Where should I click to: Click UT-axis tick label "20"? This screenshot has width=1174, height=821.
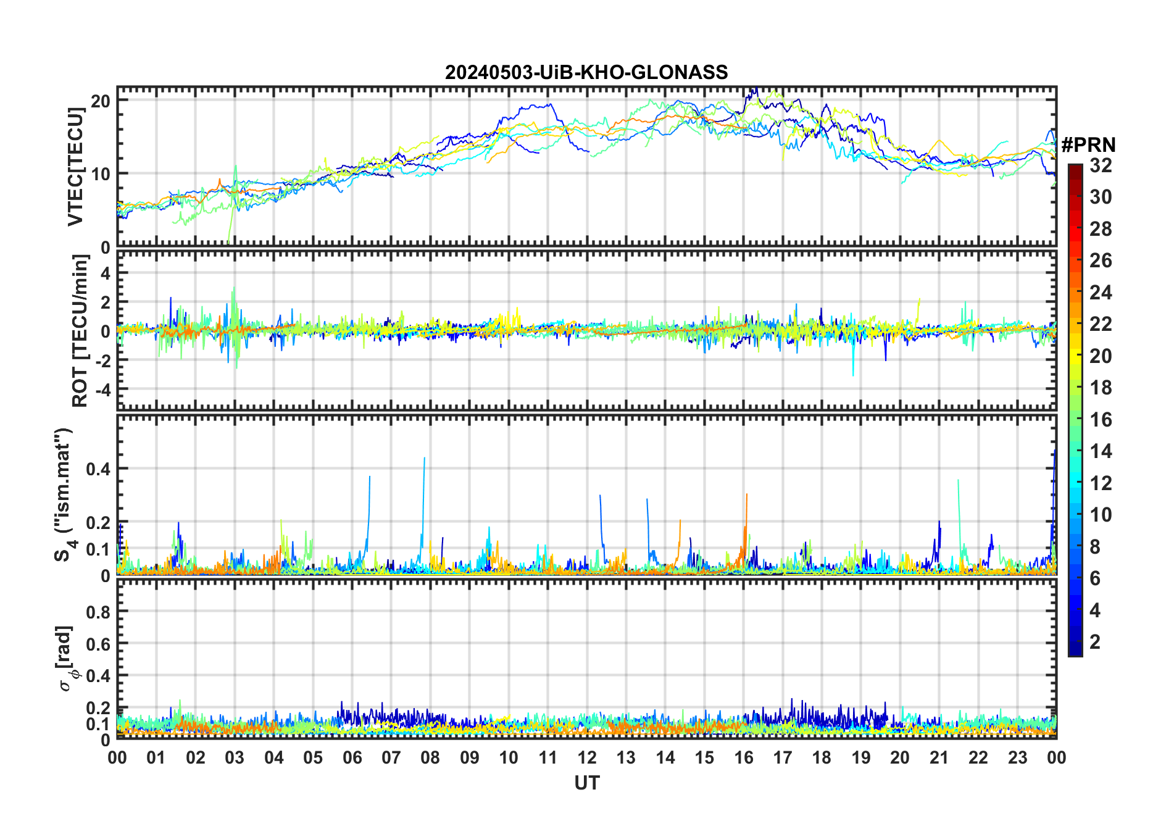[x=900, y=757]
